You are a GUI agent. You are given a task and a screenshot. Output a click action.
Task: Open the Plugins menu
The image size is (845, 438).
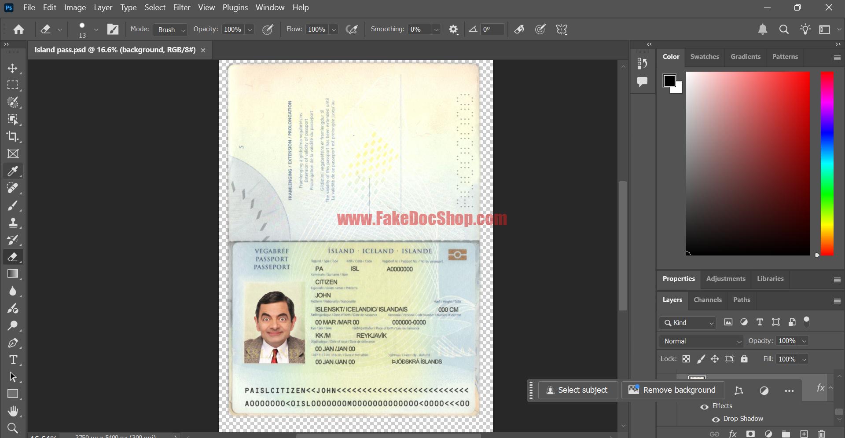click(235, 7)
